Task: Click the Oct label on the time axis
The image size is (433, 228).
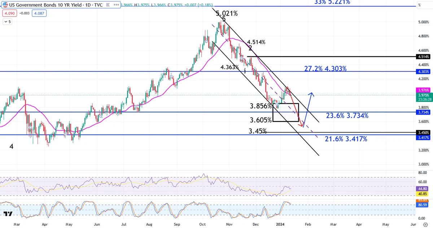Action: tap(203, 224)
